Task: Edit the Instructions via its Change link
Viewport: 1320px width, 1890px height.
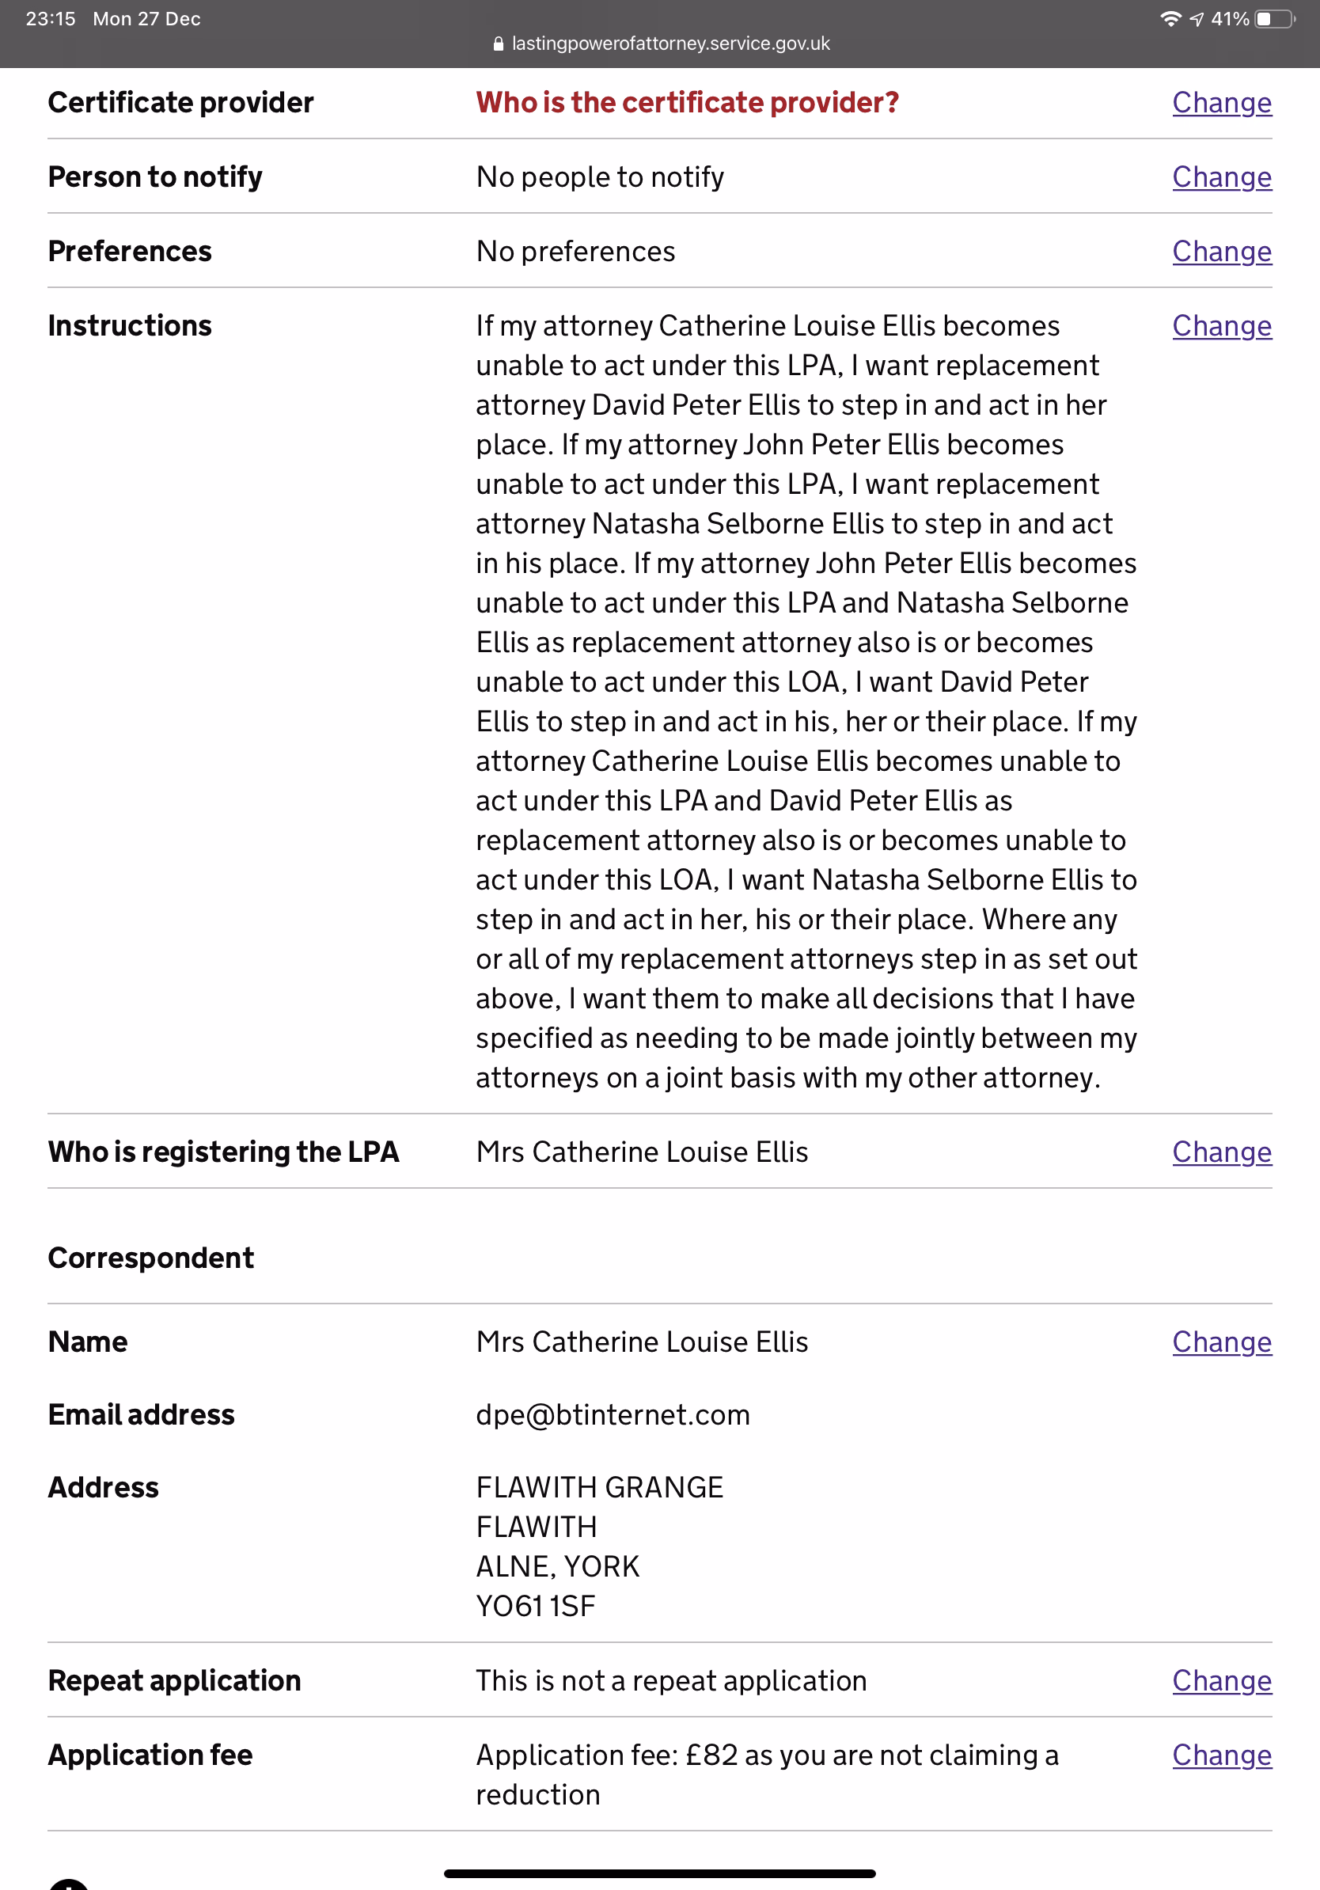Action: [x=1221, y=326]
